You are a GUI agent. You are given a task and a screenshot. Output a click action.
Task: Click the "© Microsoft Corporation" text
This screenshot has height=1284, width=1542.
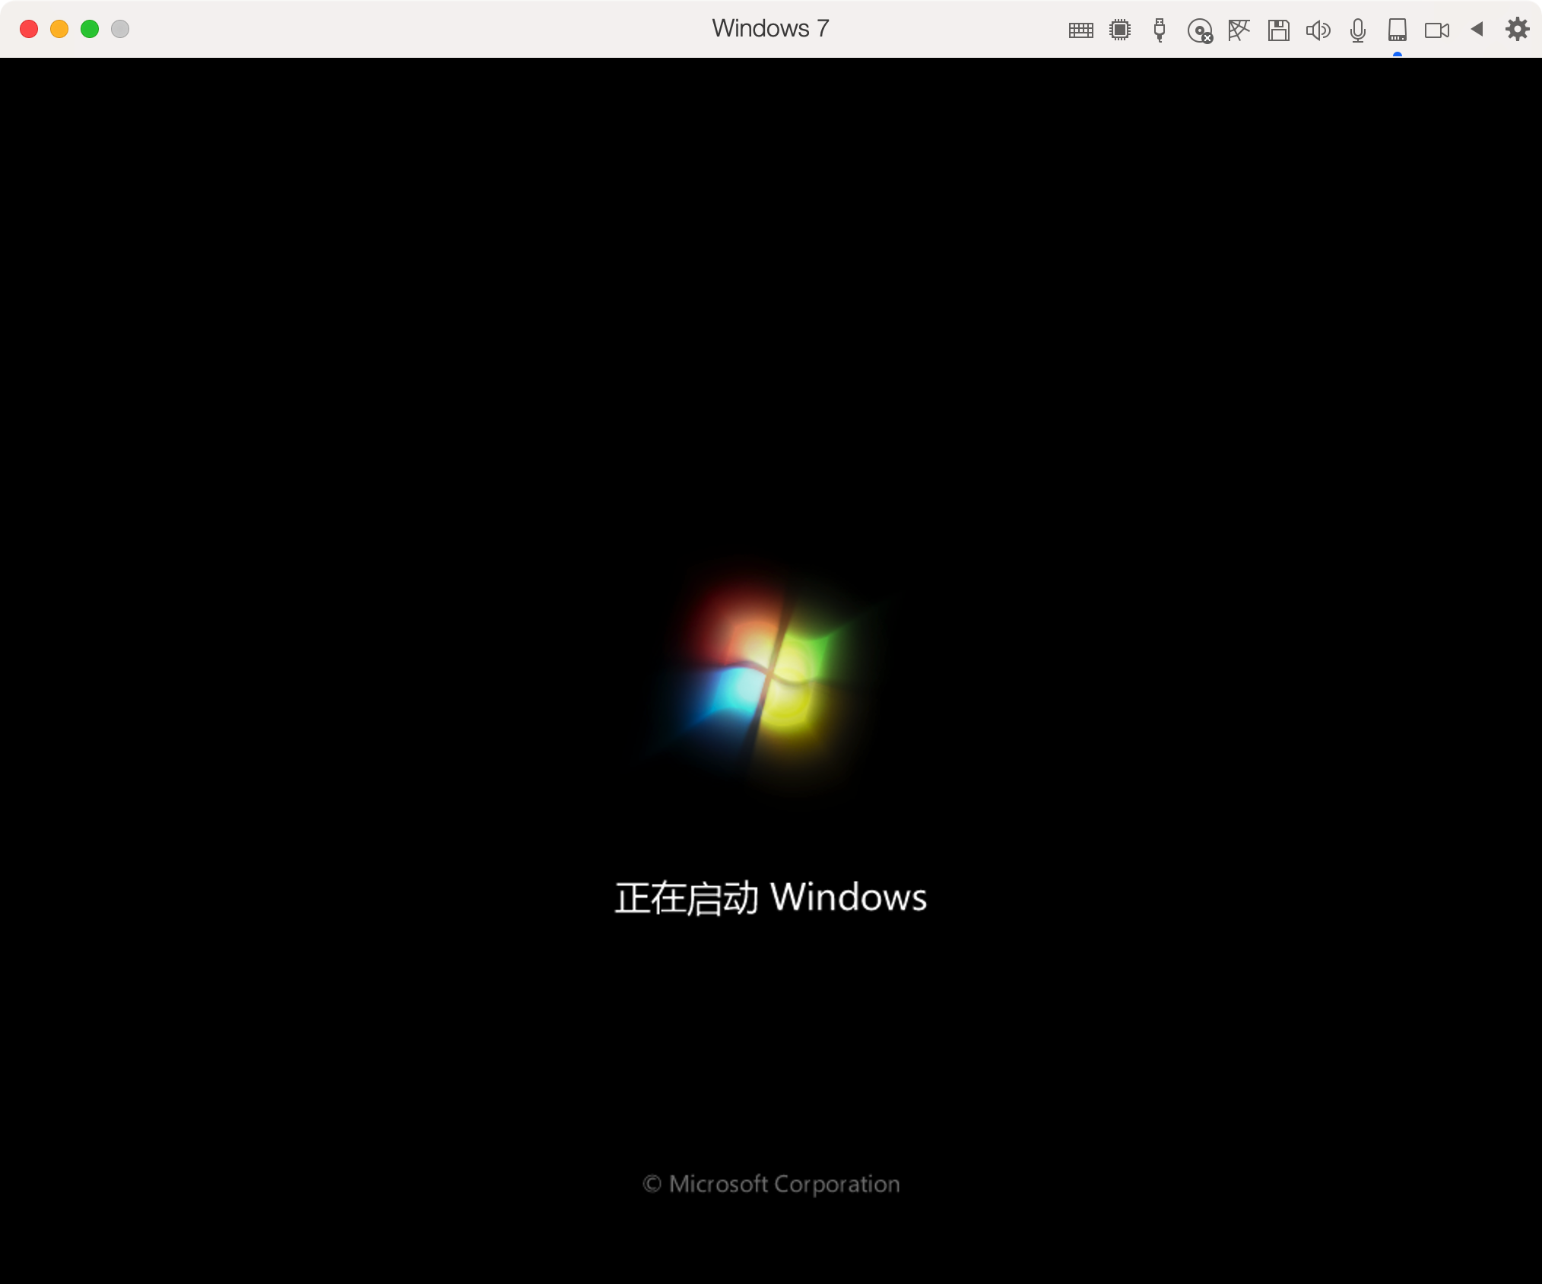tap(771, 1184)
